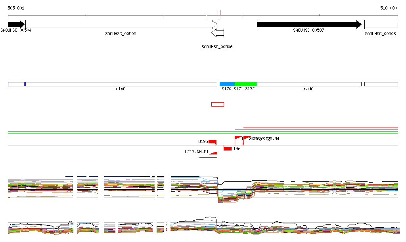The width and height of the screenshot is (406, 242).
Task: Click the white SAOUHSC_00508 gene box
Action: [381, 25]
